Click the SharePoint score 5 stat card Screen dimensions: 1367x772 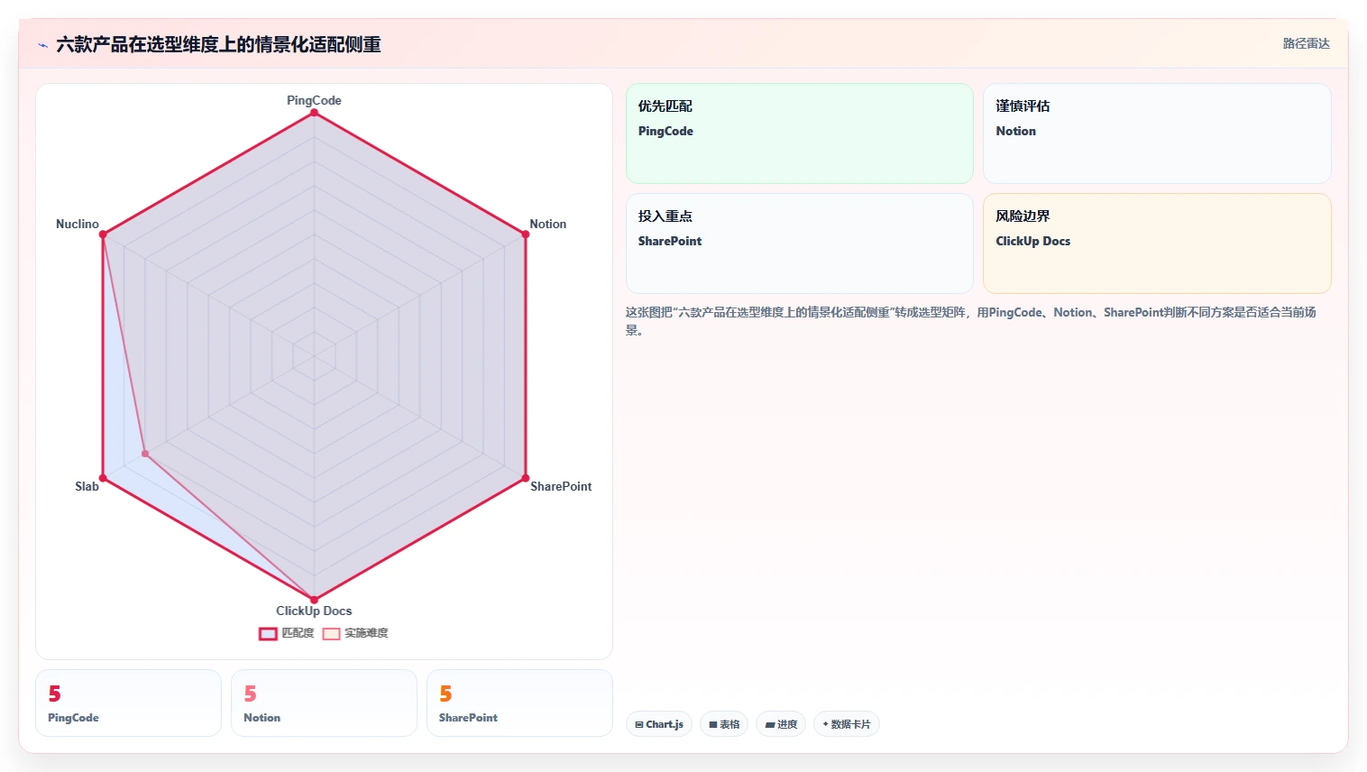coord(519,703)
